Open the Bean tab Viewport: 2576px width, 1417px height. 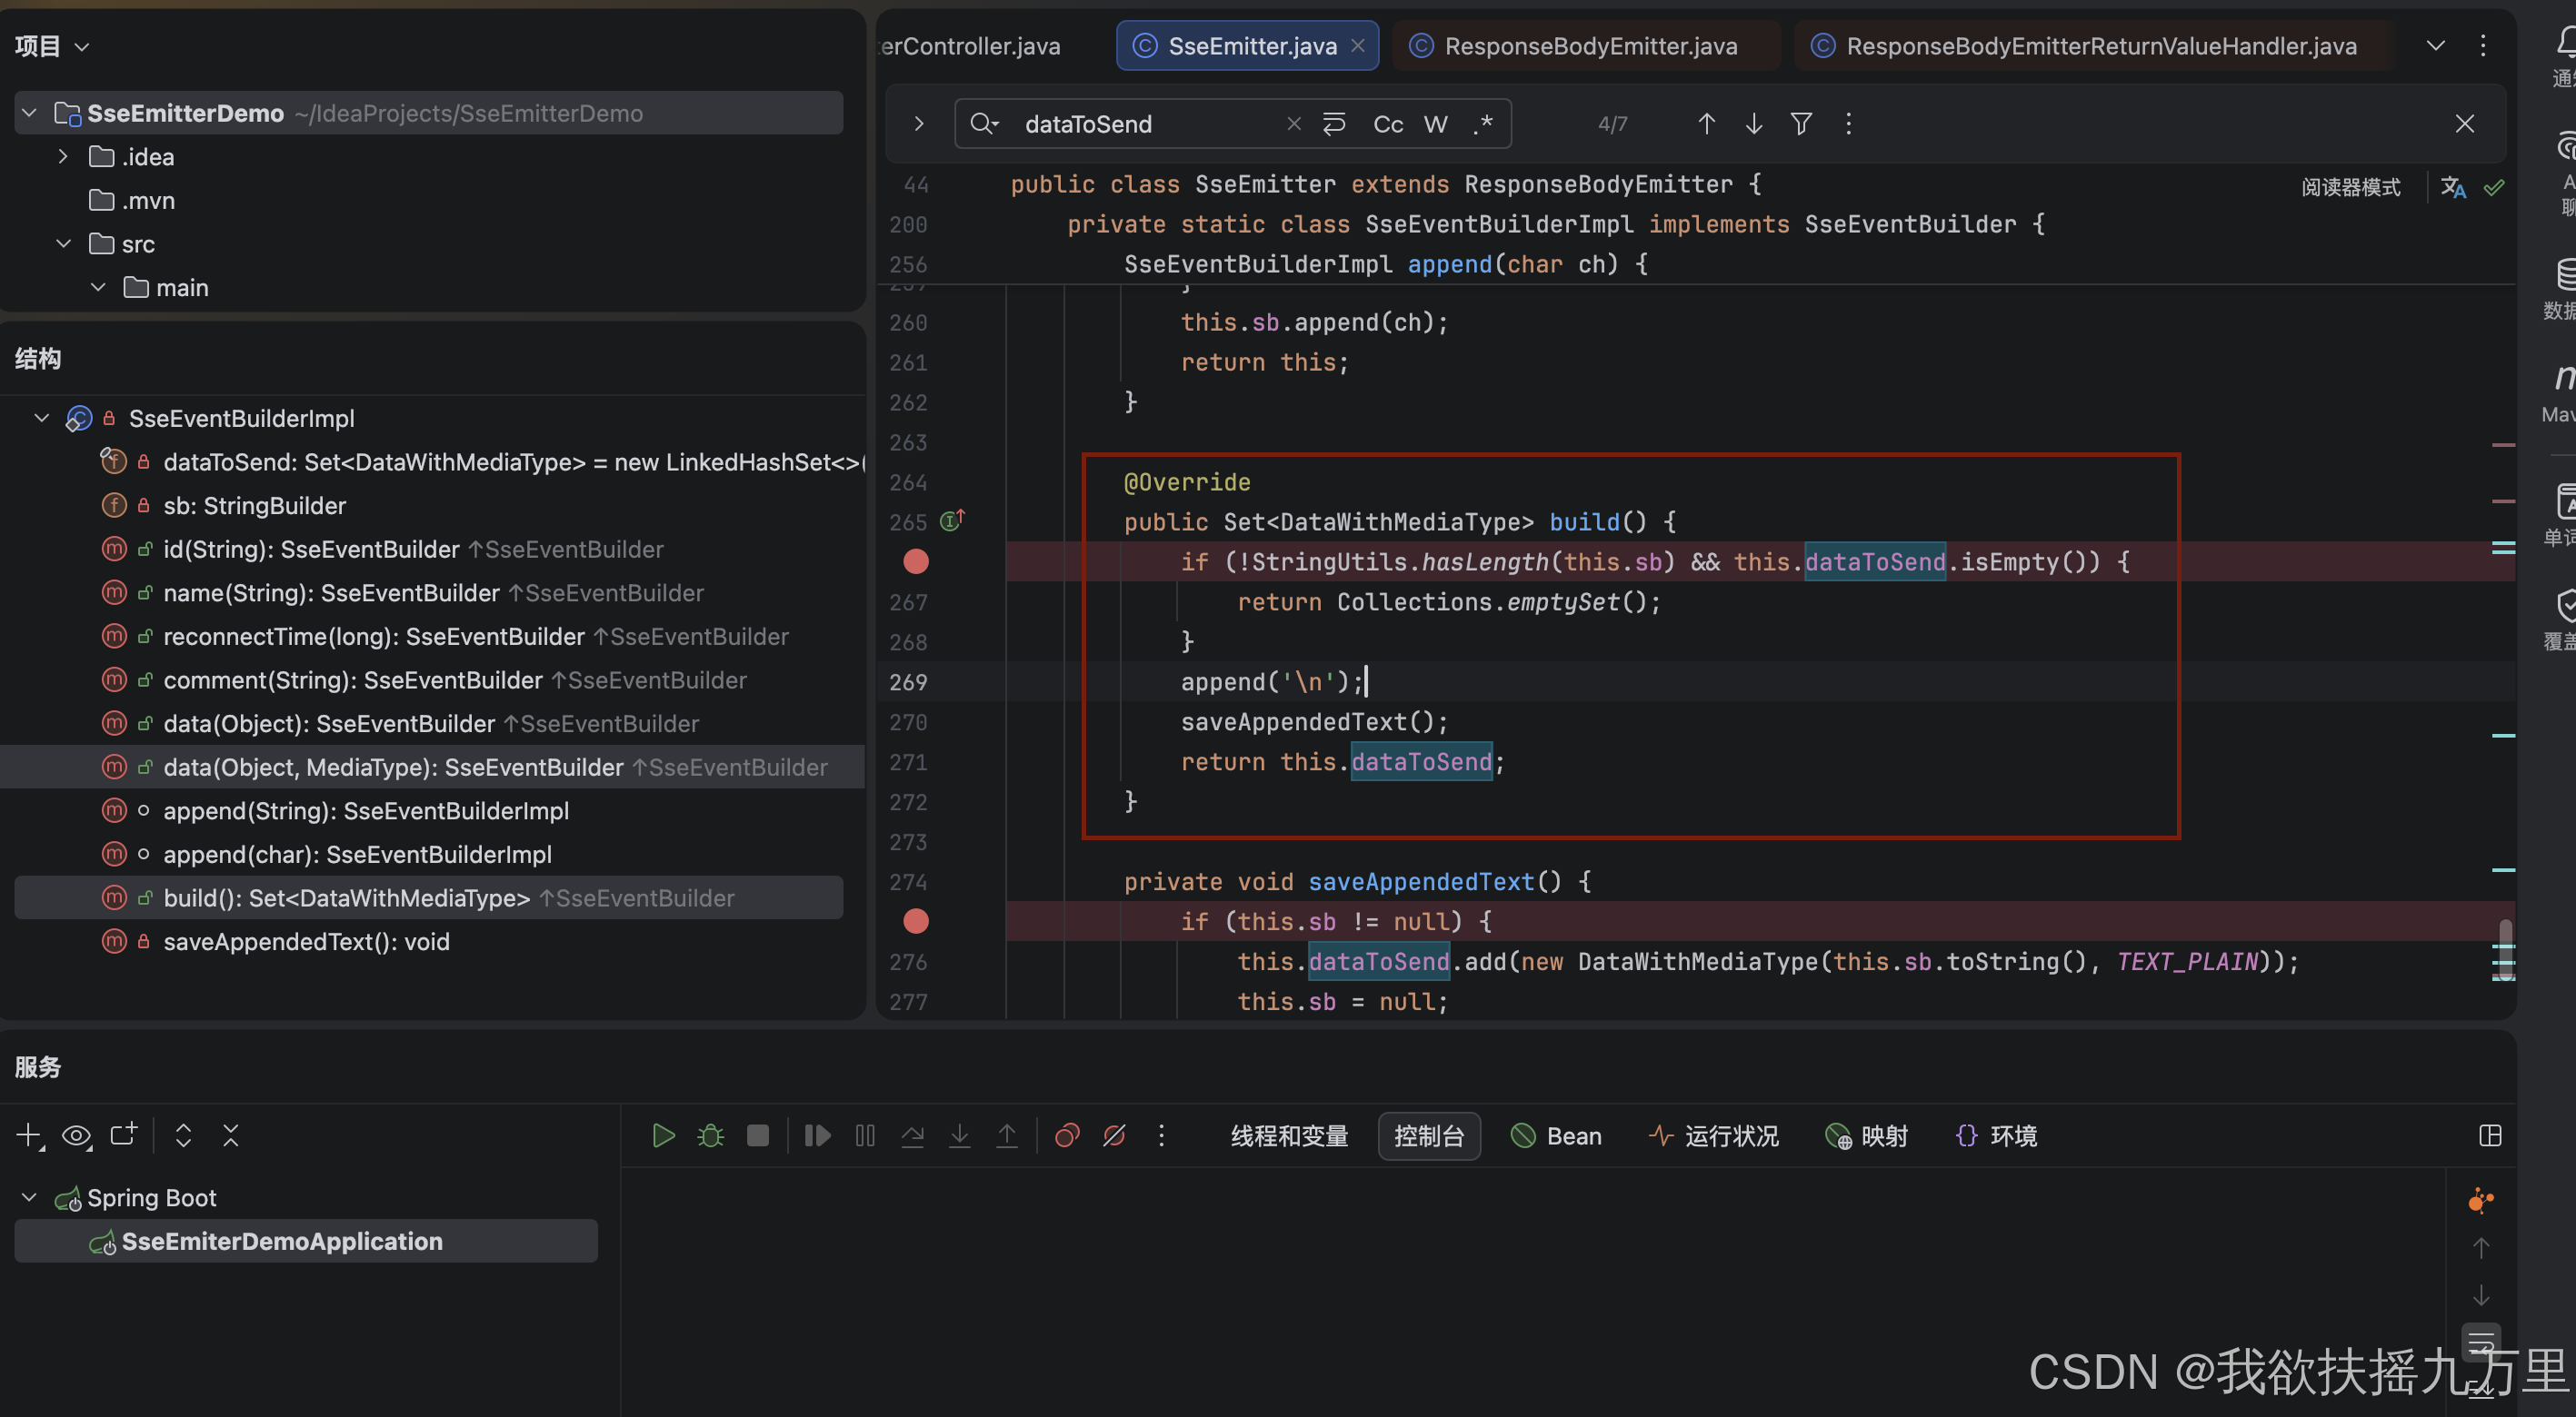pos(1556,1136)
